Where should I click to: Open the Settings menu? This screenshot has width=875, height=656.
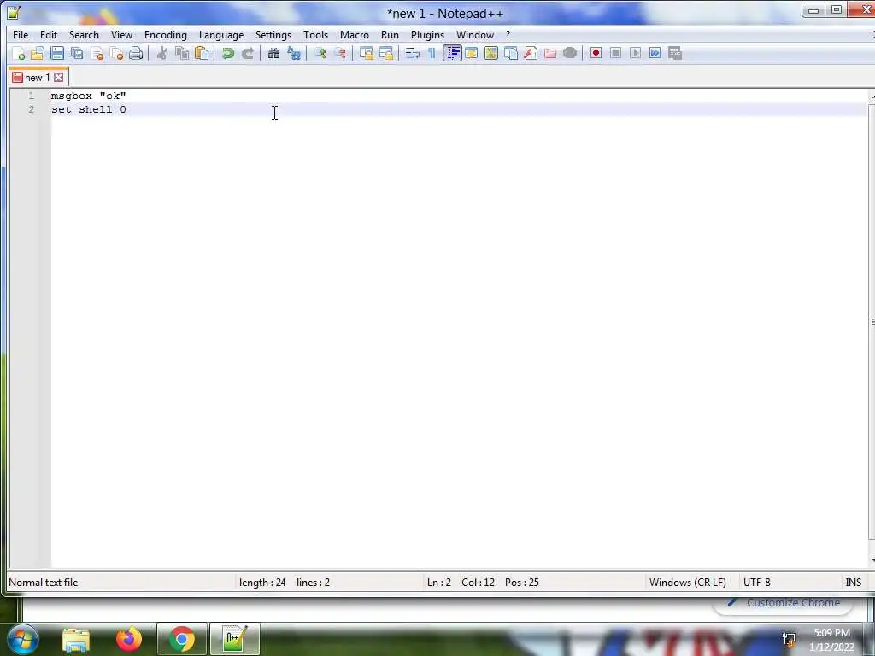pyautogui.click(x=273, y=34)
